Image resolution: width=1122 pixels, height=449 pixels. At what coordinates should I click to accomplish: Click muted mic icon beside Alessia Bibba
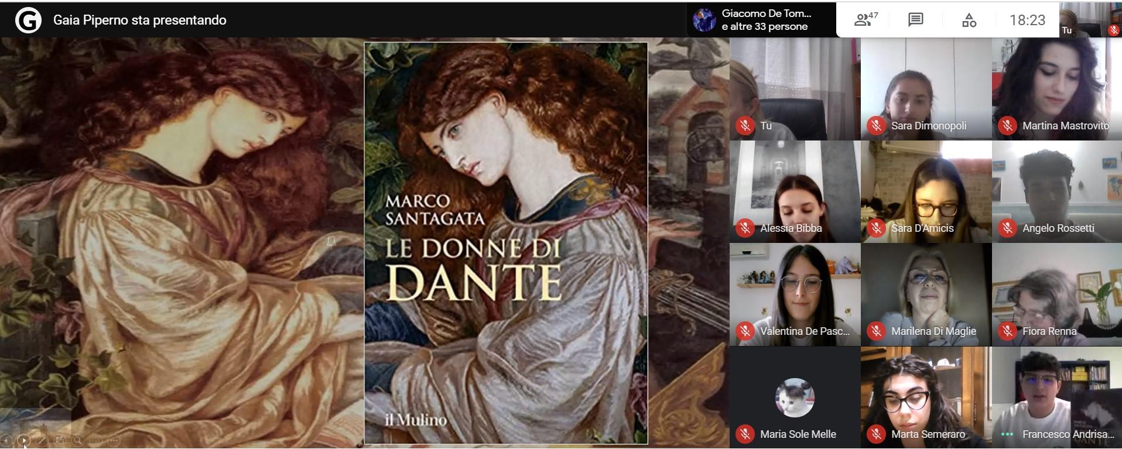tap(745, 228)
